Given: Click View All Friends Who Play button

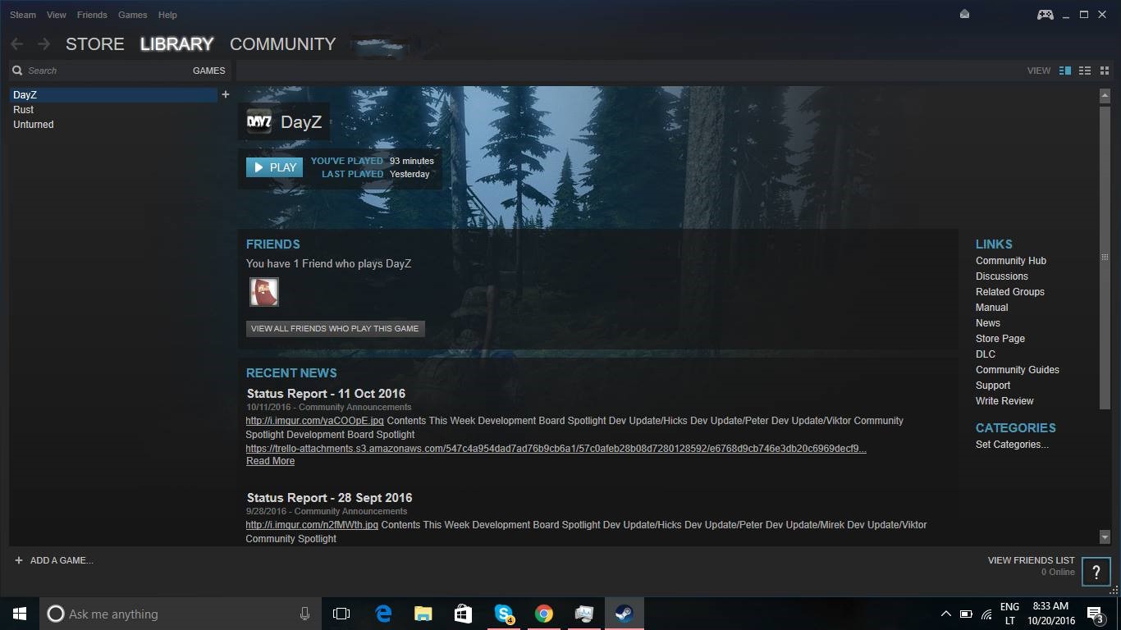Looking at the screenshot, I should coord(335,328).
